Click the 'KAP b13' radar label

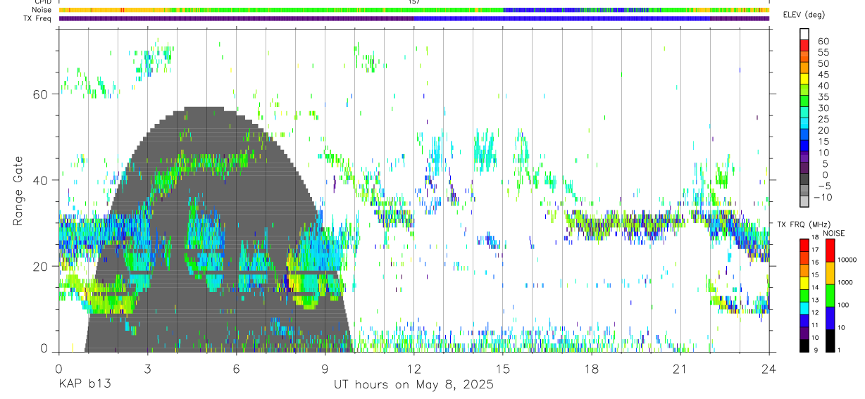pos(84,385)
